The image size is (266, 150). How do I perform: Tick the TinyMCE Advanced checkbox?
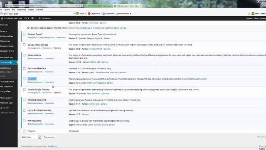click(x=24, y=100)
